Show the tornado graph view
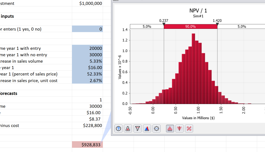 point(180,129)
